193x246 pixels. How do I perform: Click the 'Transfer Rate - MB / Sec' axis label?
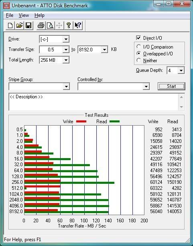(82, 226)
